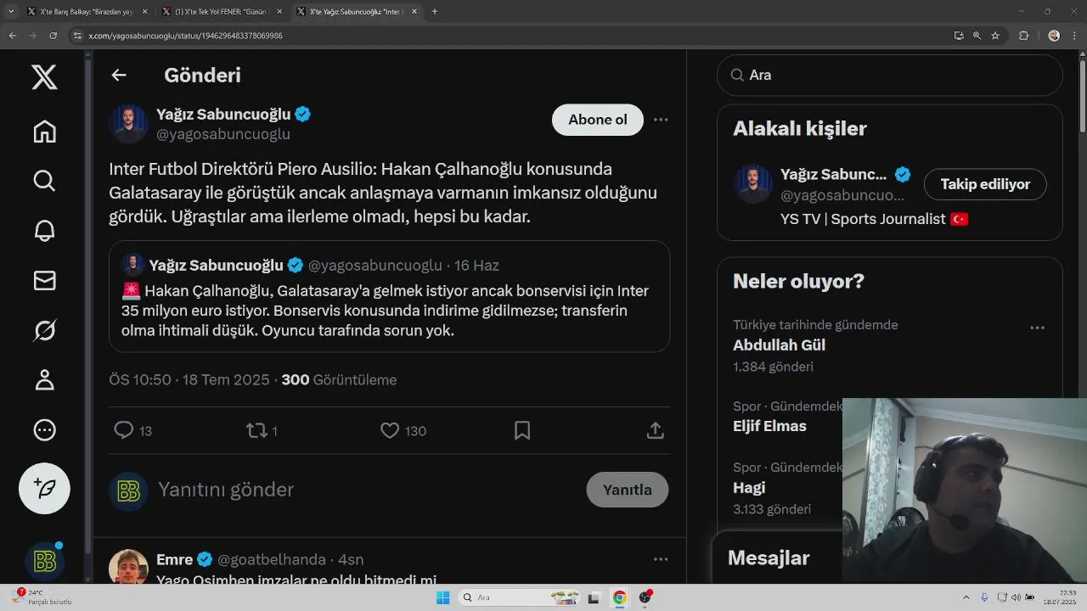The image size is (1087, 611).
Task: Select the Yağız Sabuncuoğlu browser tab
Action: pyautogui.click(x=357, y=12)
